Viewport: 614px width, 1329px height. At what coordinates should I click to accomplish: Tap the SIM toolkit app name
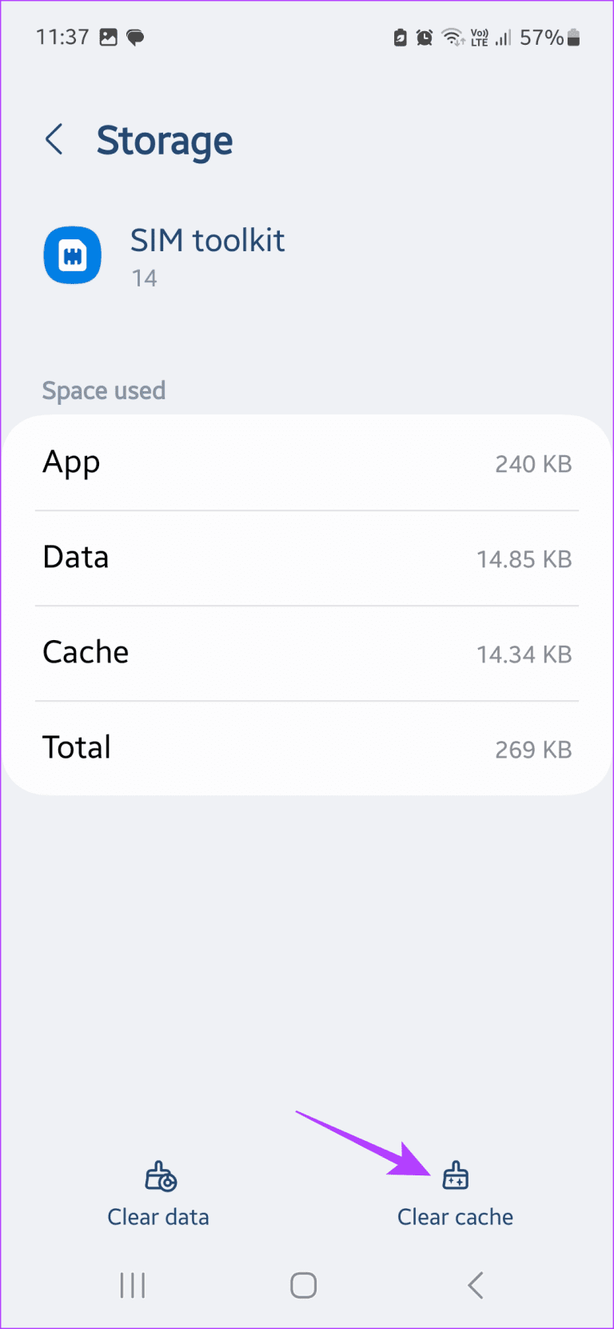click(207, 241)
